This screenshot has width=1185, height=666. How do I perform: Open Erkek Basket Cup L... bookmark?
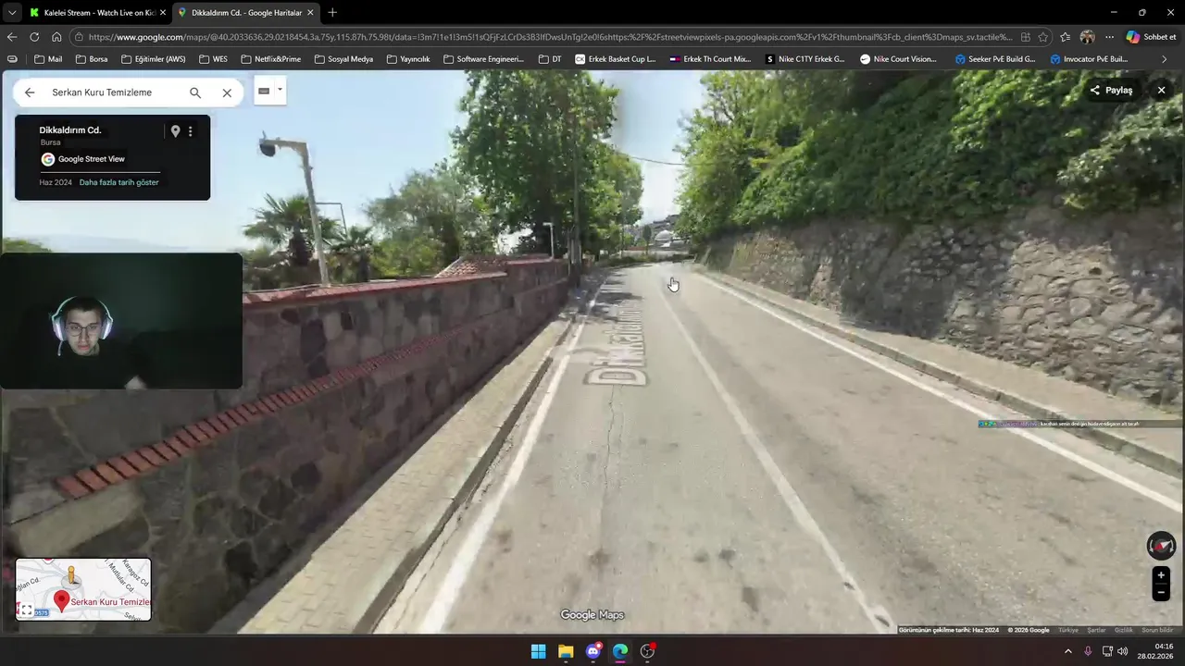click(615, 59)
